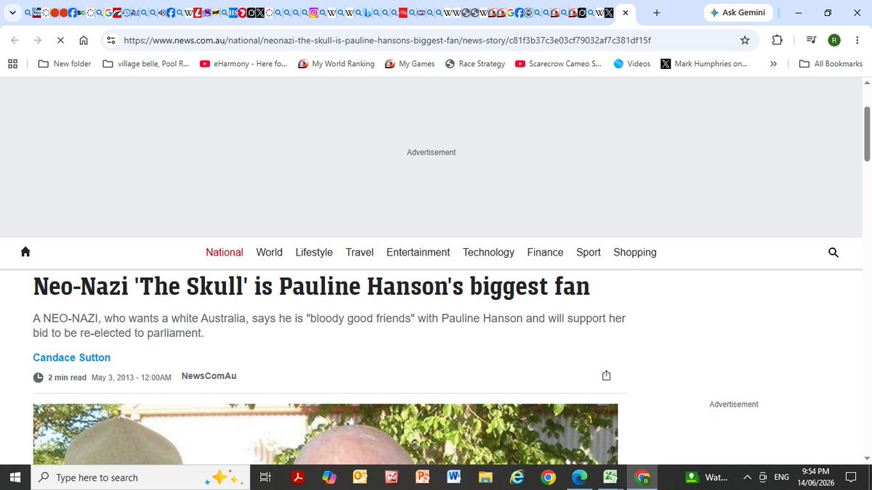Open Microsoft Edge from the taskbar
872x490 pixels.
(x=579, y=477)
